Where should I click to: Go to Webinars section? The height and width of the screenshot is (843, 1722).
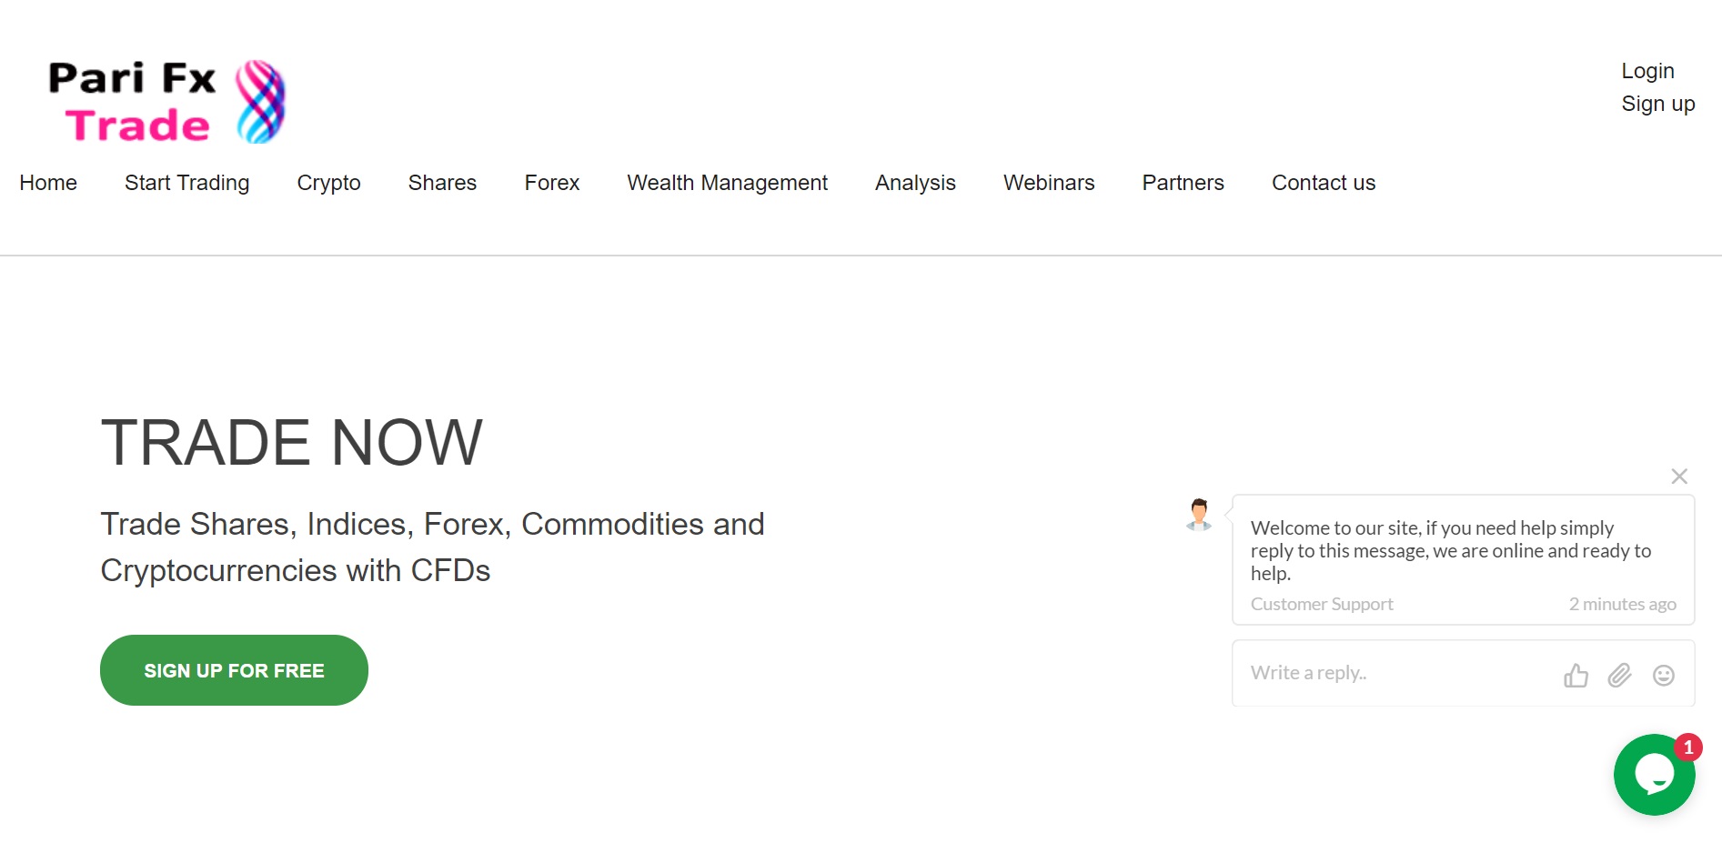(x=1049, y=183)
